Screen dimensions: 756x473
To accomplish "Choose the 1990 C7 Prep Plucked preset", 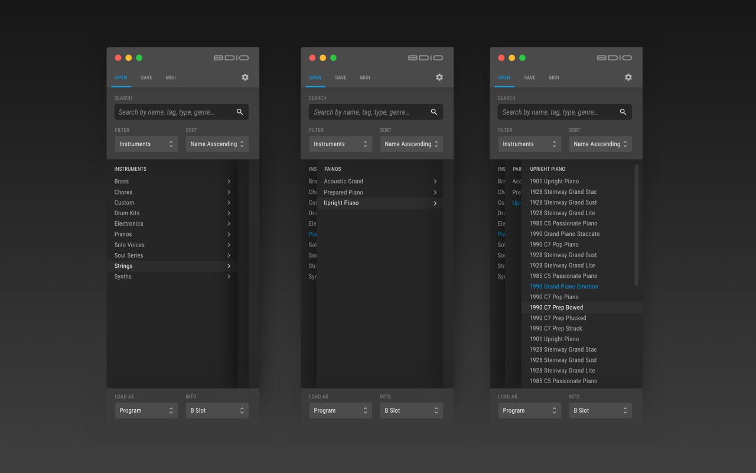I will pyautogui.click(x=558, y=318).
